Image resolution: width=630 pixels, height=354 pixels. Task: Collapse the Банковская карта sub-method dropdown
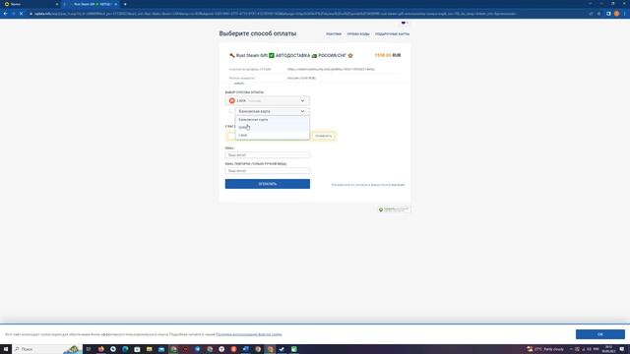[272, 111]
